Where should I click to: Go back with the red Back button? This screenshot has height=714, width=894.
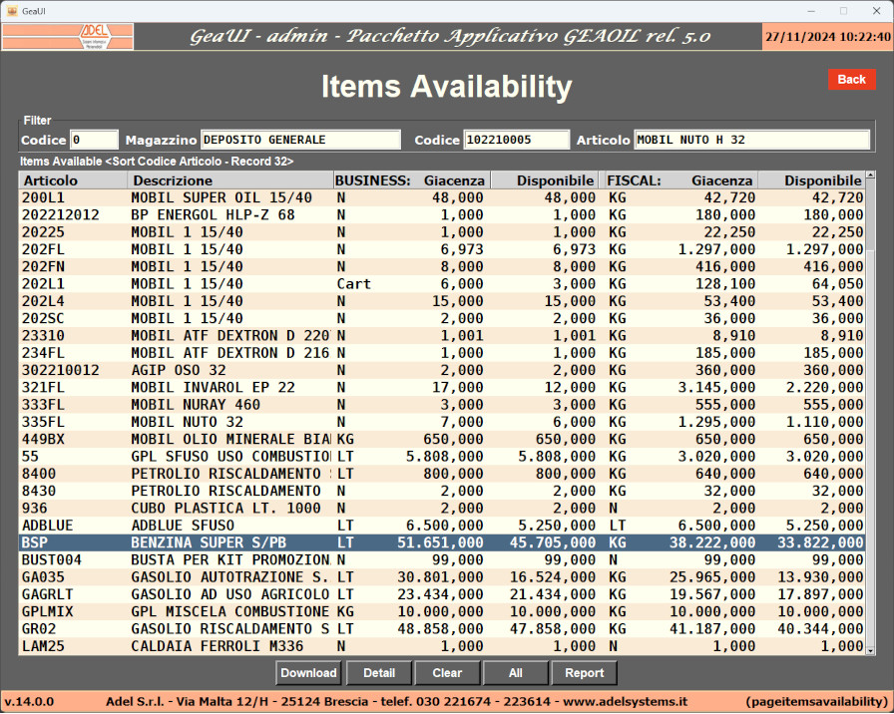(851, 80)
